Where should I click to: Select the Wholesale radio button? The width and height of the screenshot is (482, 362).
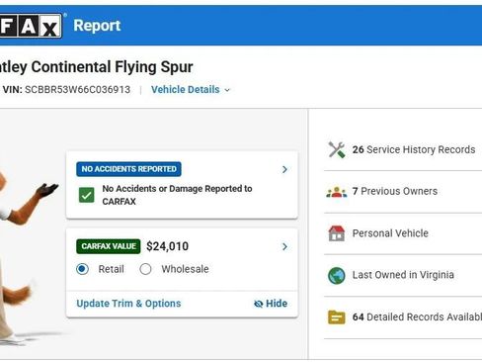tap(145, 269)
